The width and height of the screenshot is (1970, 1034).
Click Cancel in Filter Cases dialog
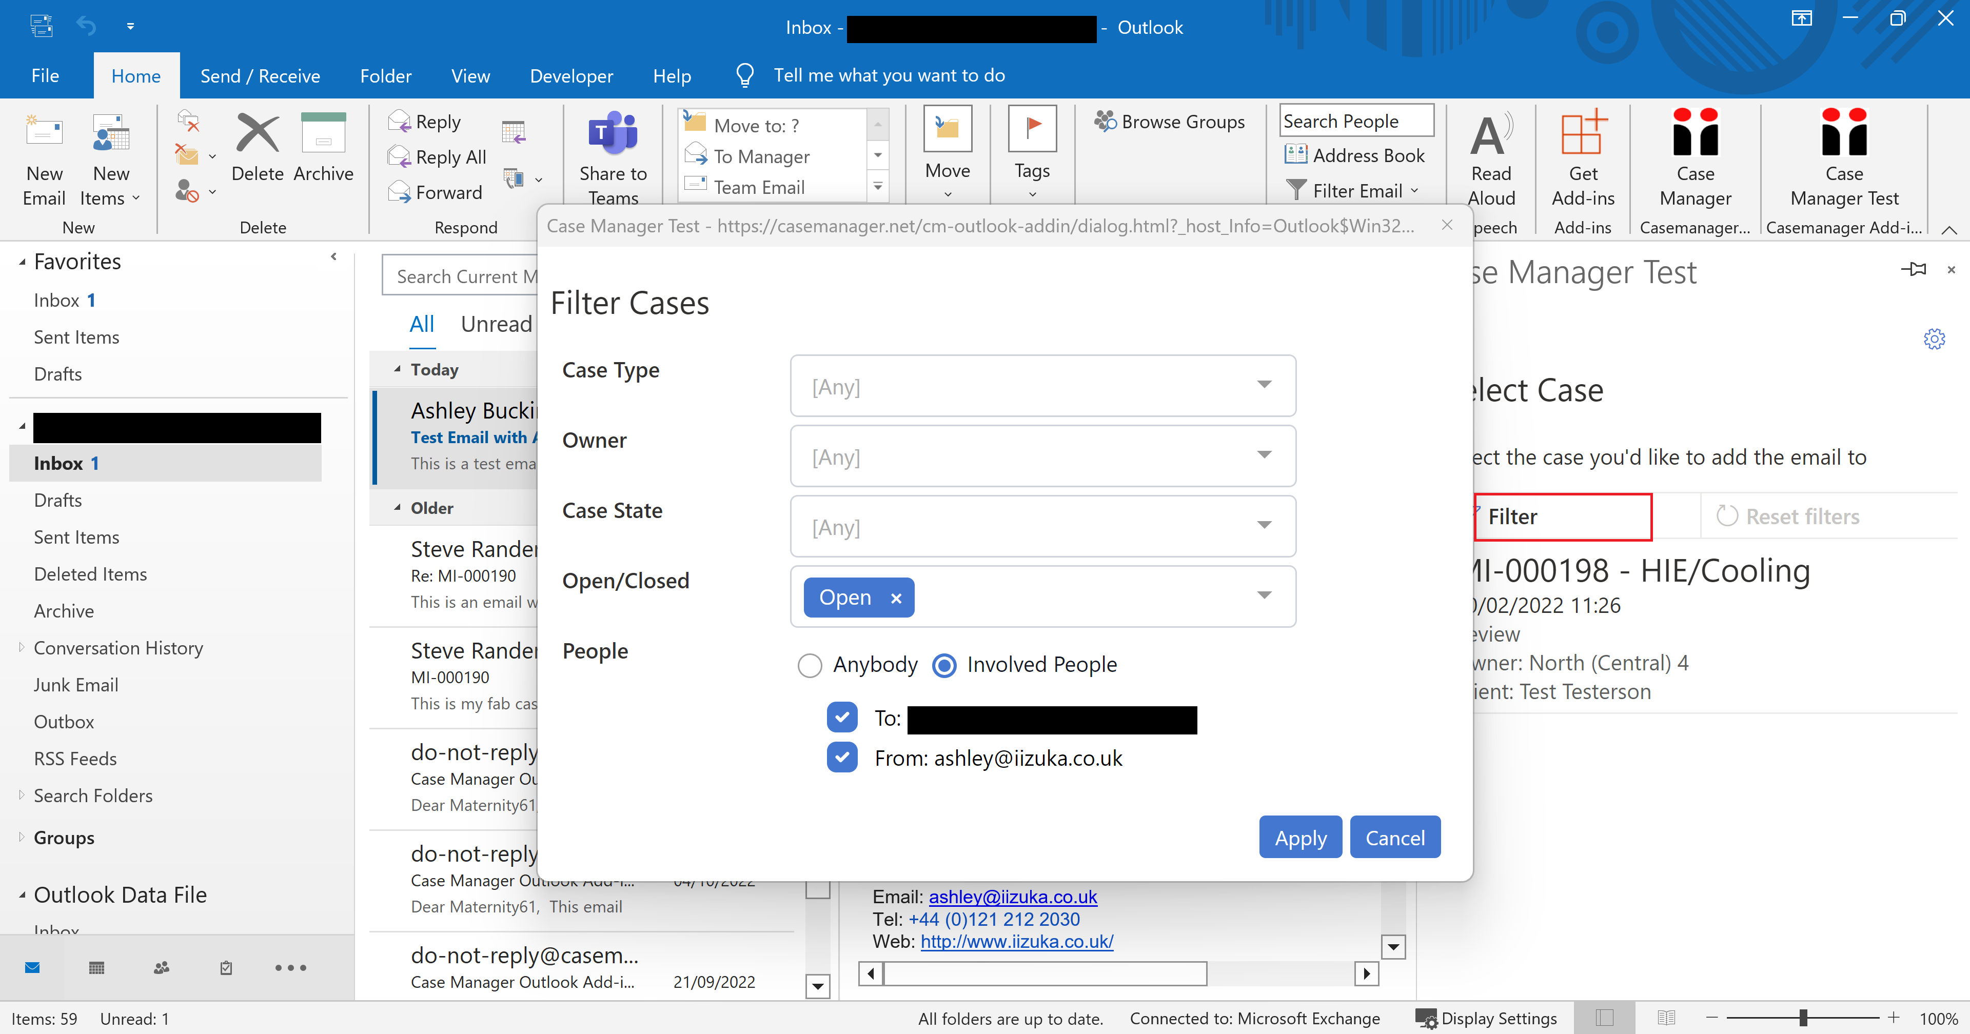(x=1395, y=837)
